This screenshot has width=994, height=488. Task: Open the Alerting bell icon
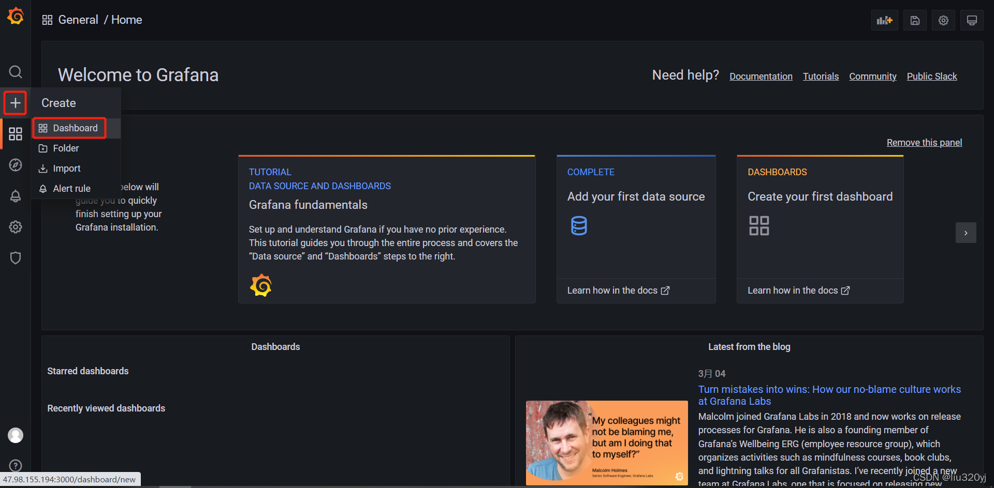(x=16, y=196)
